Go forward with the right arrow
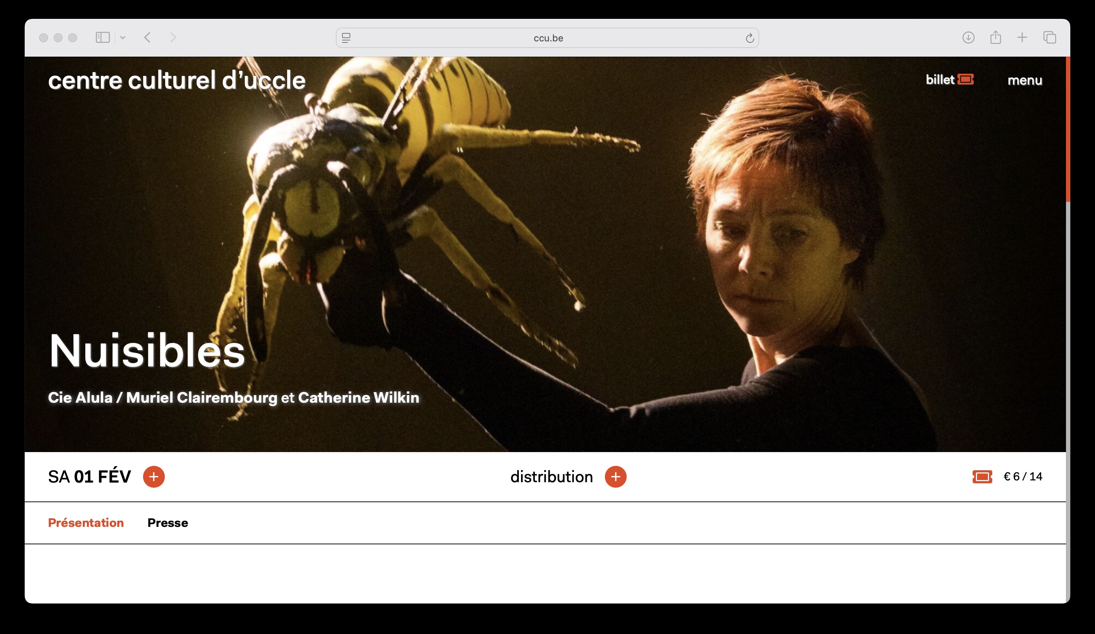The height and width of the screenshot is (634, 1095). [173, 38]
